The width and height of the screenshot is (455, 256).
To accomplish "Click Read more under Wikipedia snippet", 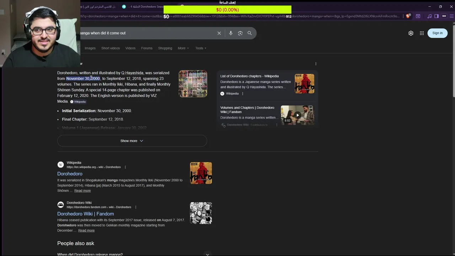I will click(x=82, y=191).
